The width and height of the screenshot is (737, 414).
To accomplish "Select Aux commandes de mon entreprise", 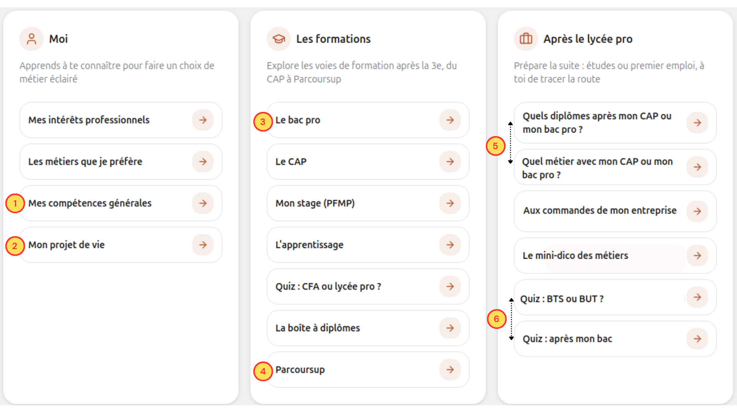I will 615,211.
